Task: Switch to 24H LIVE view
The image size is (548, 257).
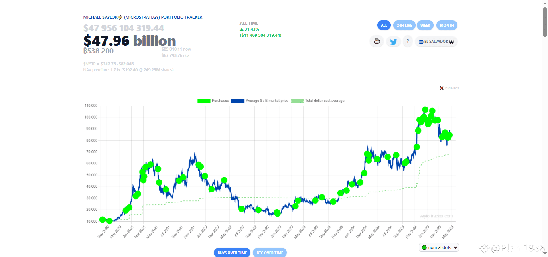Action: click(404, 25)
